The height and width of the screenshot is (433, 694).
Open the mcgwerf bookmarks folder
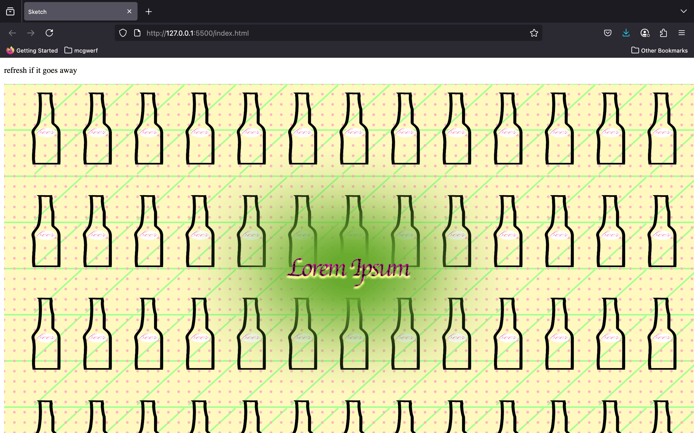[81, 50]
